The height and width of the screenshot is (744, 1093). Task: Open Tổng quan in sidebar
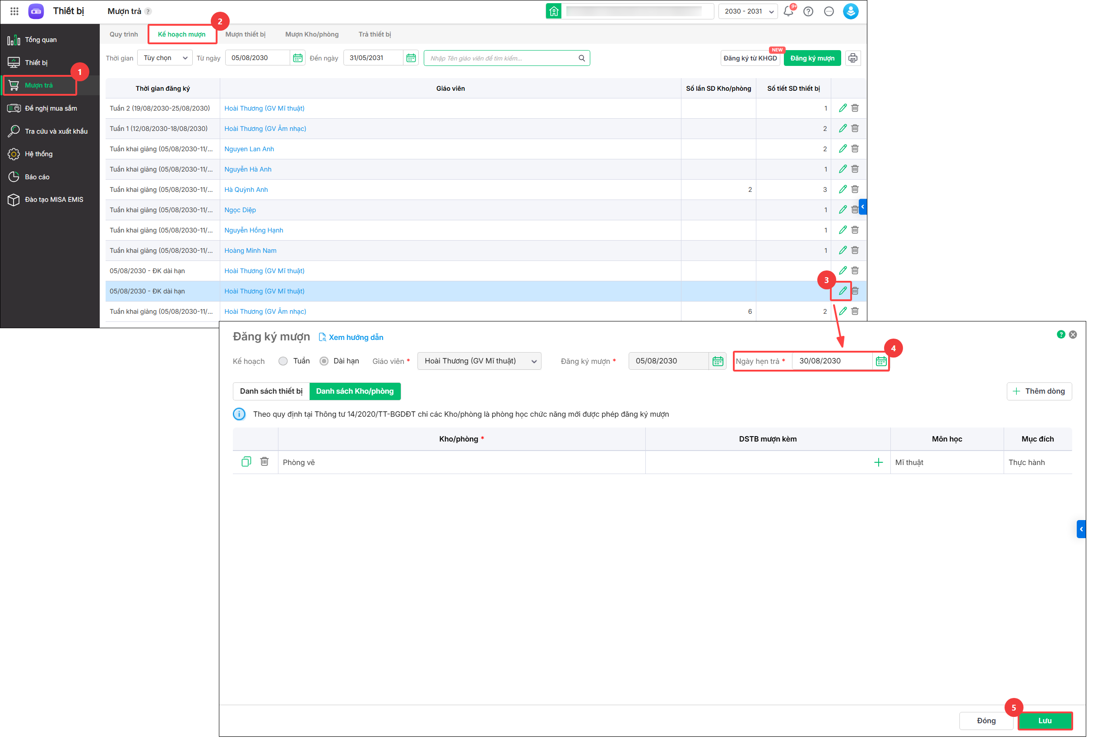50,40
